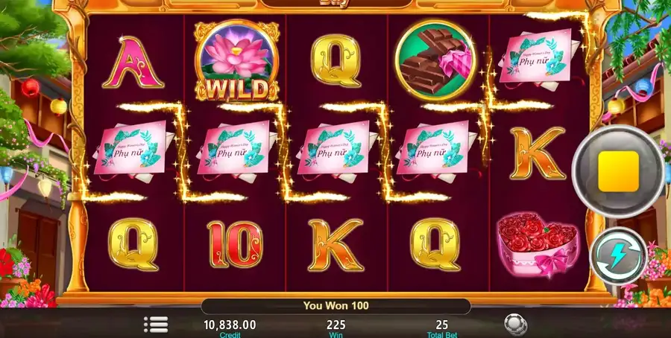Screen dimensions: 671x338
Task: Click the pink letter A symbol
Action: [133, 63]
